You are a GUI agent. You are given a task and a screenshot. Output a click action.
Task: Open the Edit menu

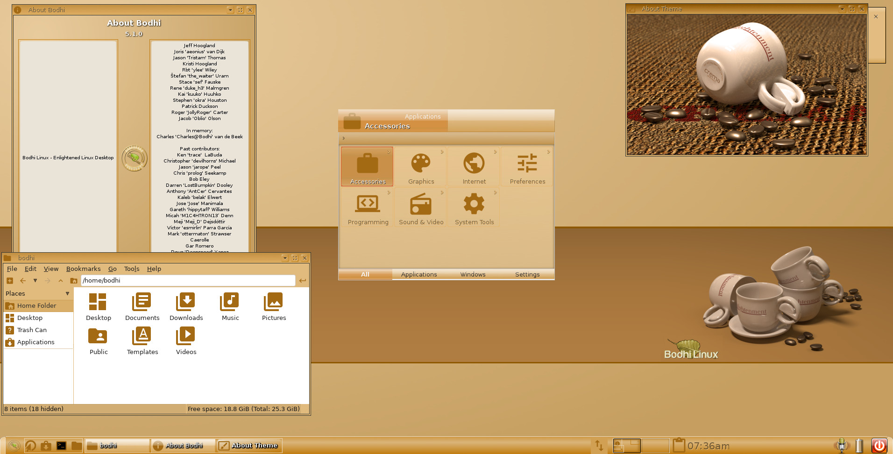click(x=30, y=269)
